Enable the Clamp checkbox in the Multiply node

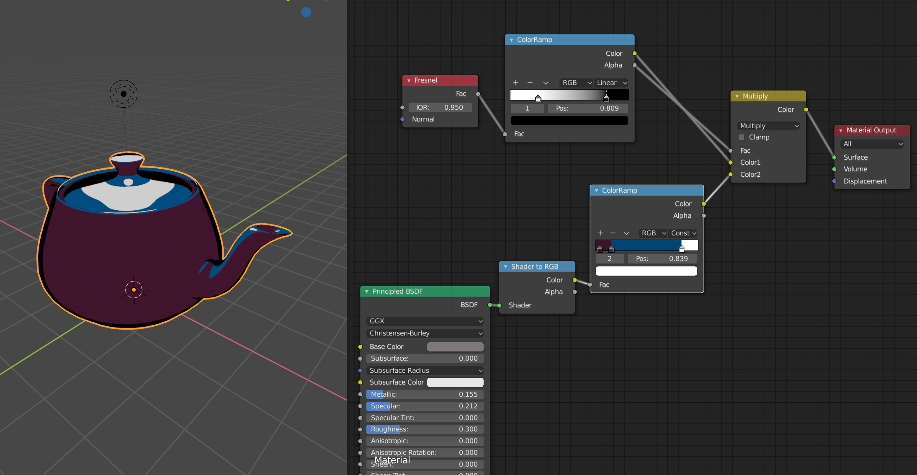[742, 137]
